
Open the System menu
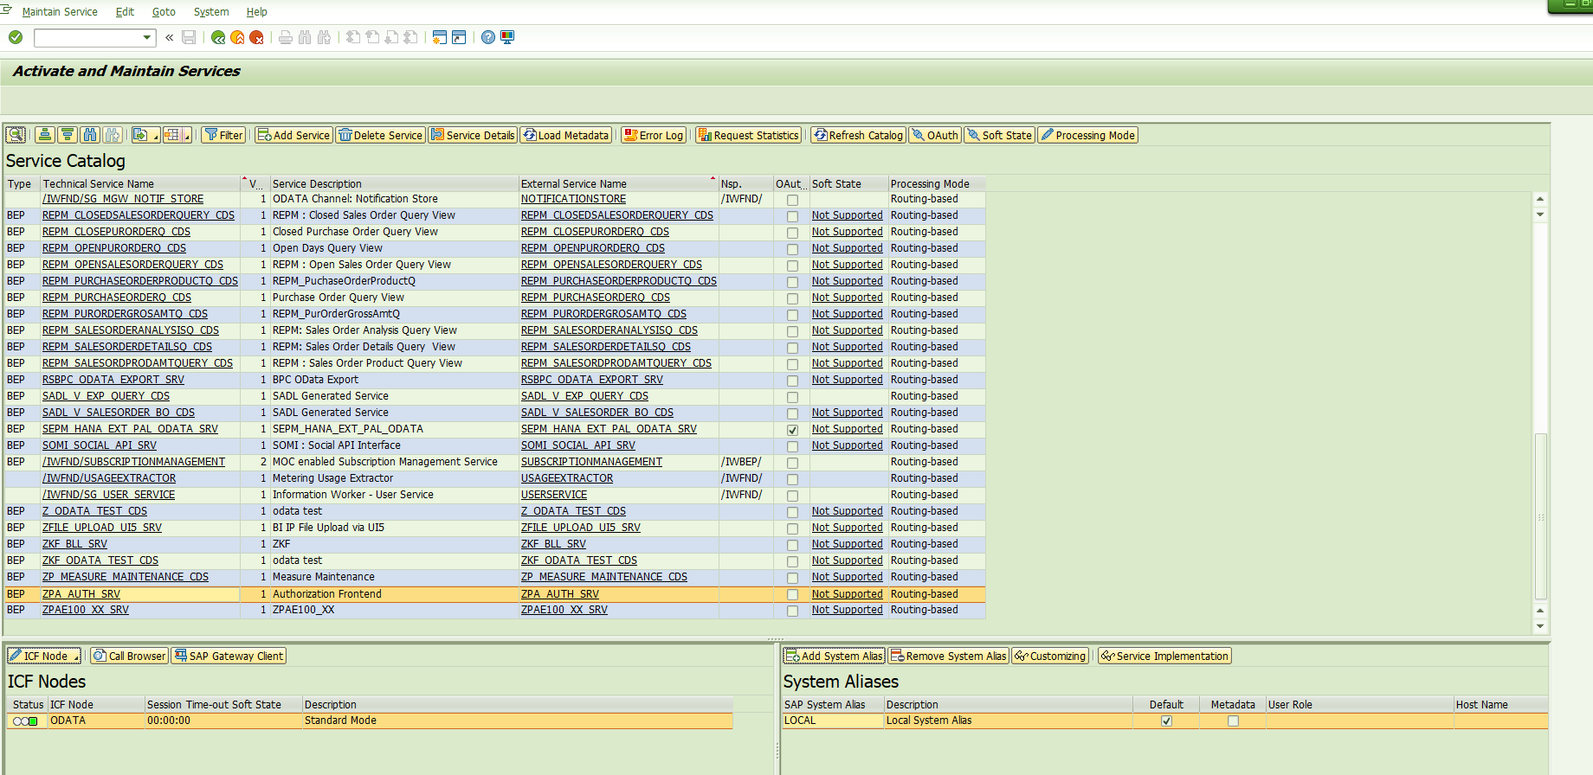pos(210,12)
